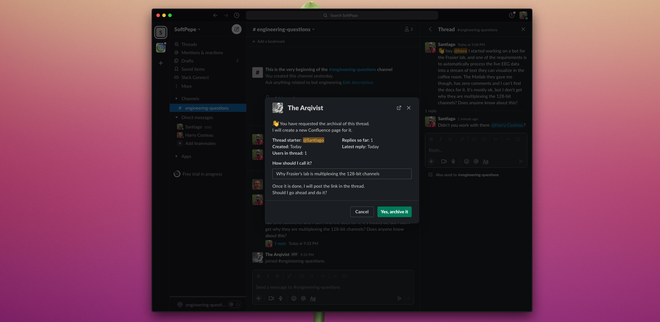This screenshot has width=660, height=322.
Task: Toggle bold in thread reply toolbar
Action: (431, 139)
